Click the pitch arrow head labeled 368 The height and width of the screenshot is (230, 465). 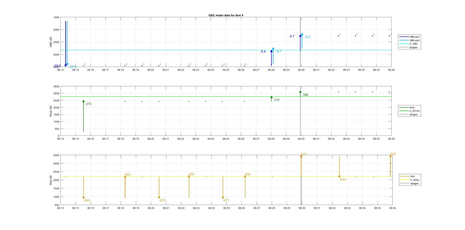(x=300, y=92)
